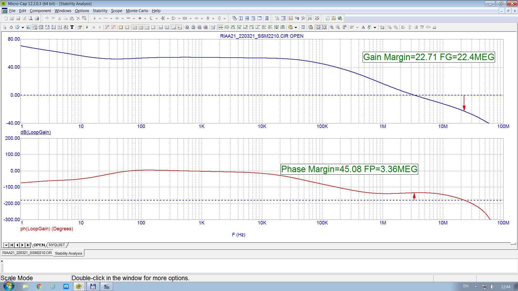Click the green Run analysis button
The height and width of the screenshot is (291, 518).
coord(87,27)
